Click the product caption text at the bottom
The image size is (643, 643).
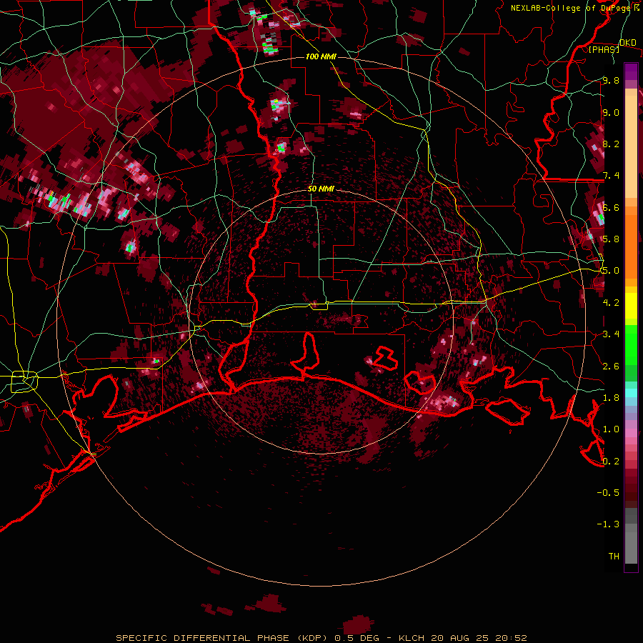coord(321,638)
